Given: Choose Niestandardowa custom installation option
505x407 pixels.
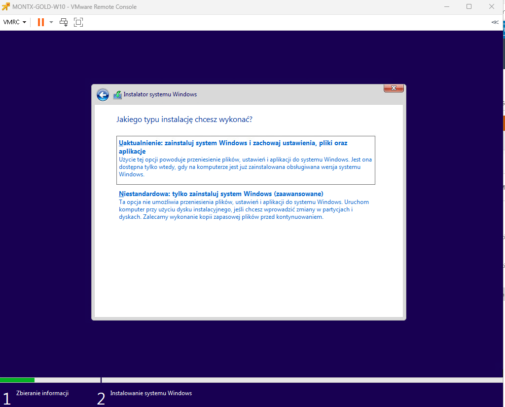Looking at the screenshot, I should click(x=221, y=194).
